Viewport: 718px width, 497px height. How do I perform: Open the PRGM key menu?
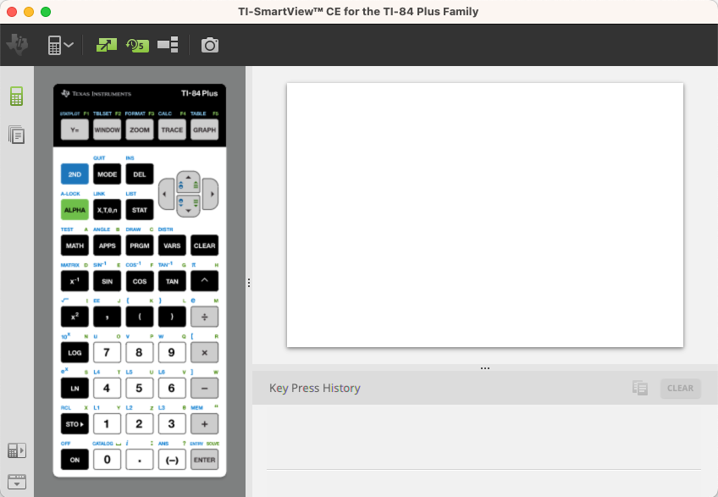[140, 246]
